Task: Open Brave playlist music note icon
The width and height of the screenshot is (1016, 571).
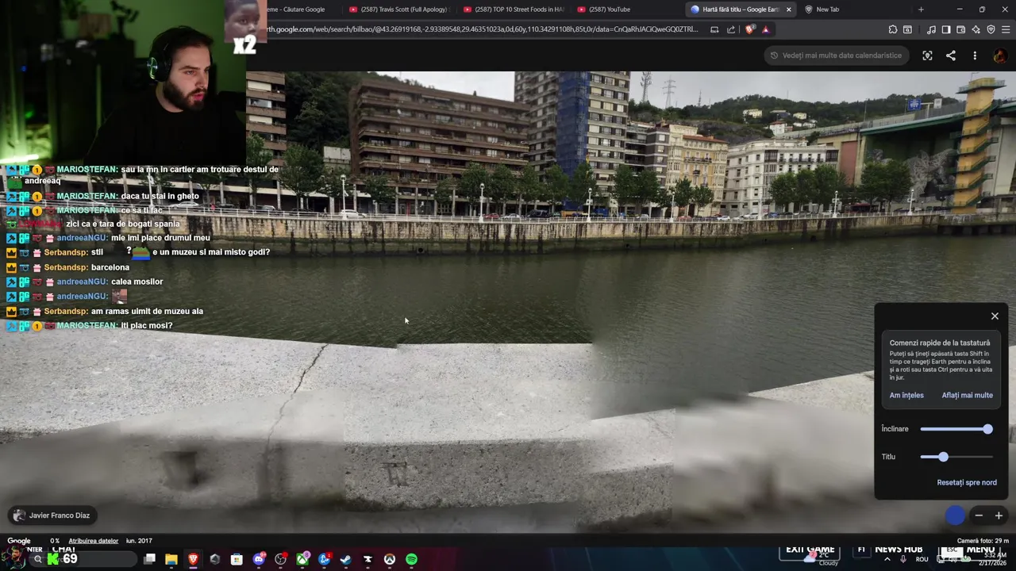Action: [931, 29]
